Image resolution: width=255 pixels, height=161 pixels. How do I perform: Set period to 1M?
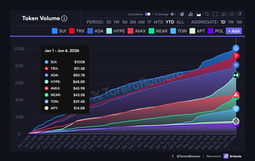[125, 22]
